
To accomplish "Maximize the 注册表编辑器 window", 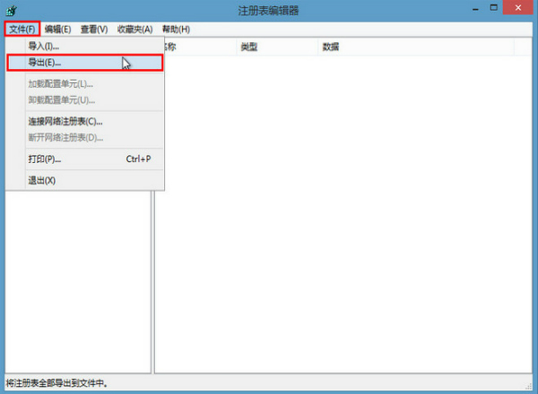I will (x=494, y=8).
